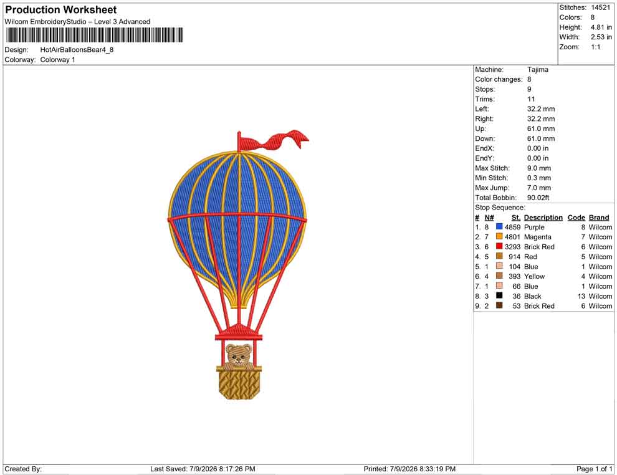Click the Trims value '11'
Screen dimensions: 617x475
pos(531,99)
